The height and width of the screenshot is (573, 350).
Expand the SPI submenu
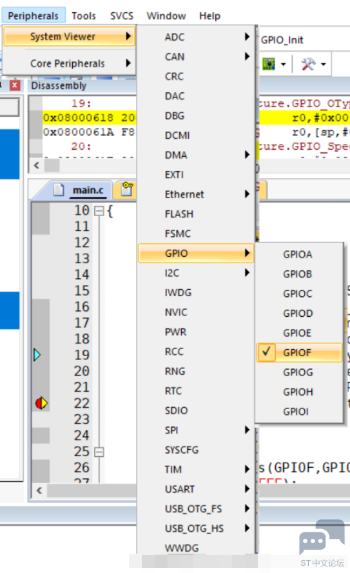[196, 430]
